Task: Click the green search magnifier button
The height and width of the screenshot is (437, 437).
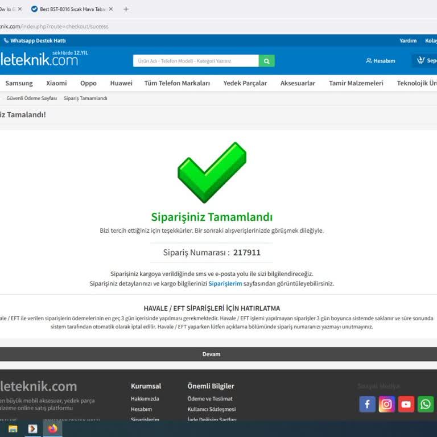Action: [x=266, y=61]
